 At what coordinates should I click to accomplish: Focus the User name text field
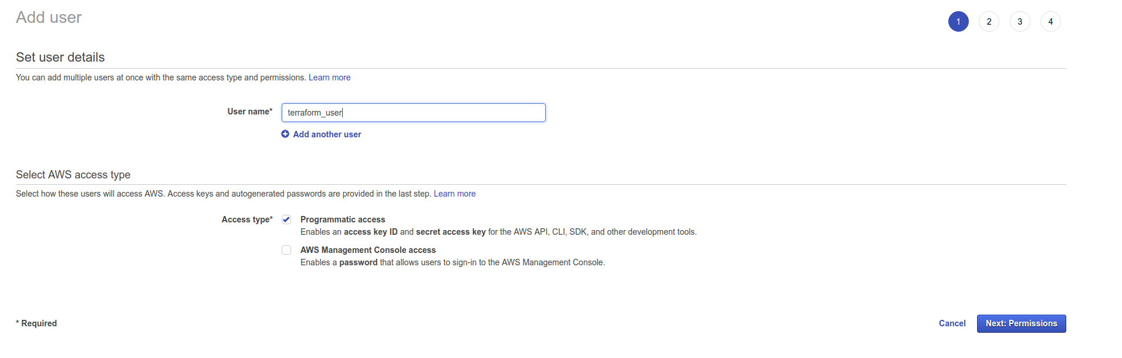[x=413, y=113]
